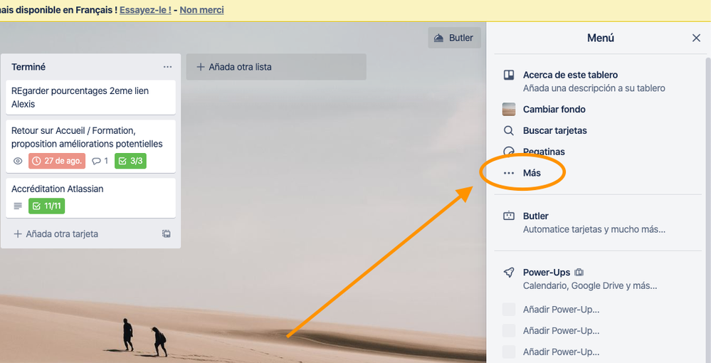This screenshot has width=711, height=363.
Task: Click the 3/3 checklist badge
Action: click(130, 161)
